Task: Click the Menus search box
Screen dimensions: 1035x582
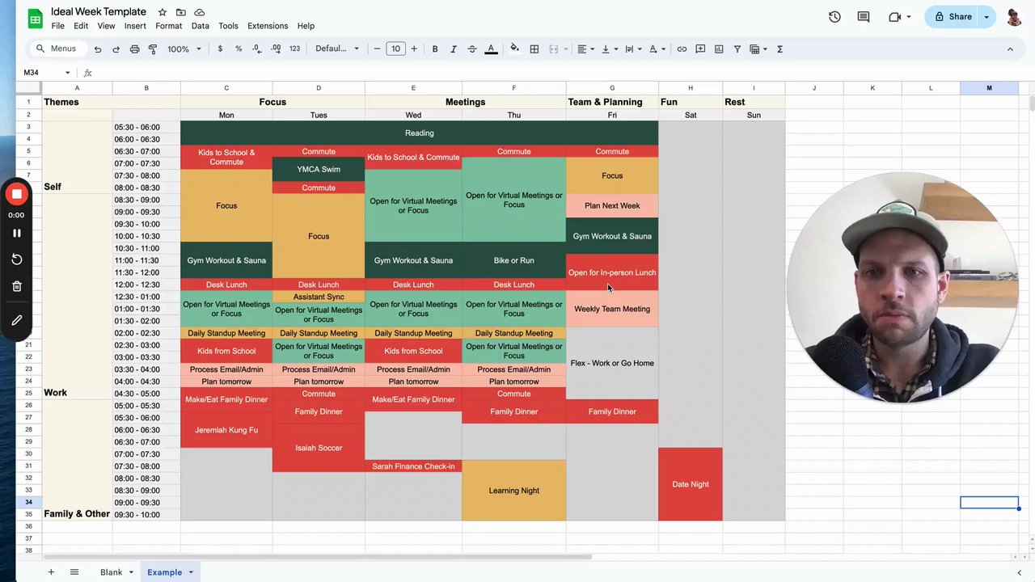Action: pos(58,49)
